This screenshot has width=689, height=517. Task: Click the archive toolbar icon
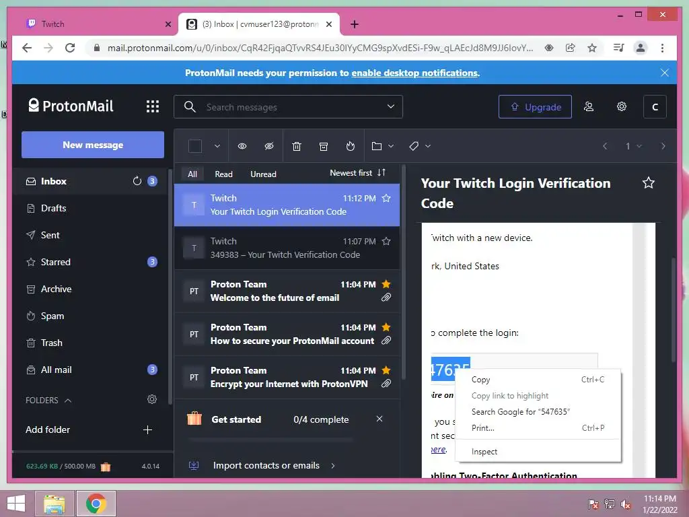(324, 146)
